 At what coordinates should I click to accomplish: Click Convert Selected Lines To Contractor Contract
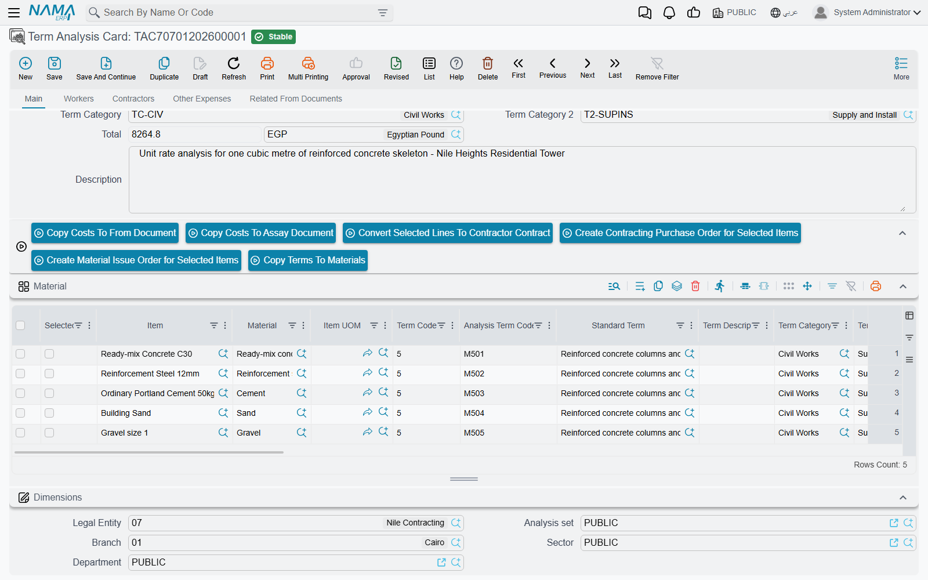(448, 233)
